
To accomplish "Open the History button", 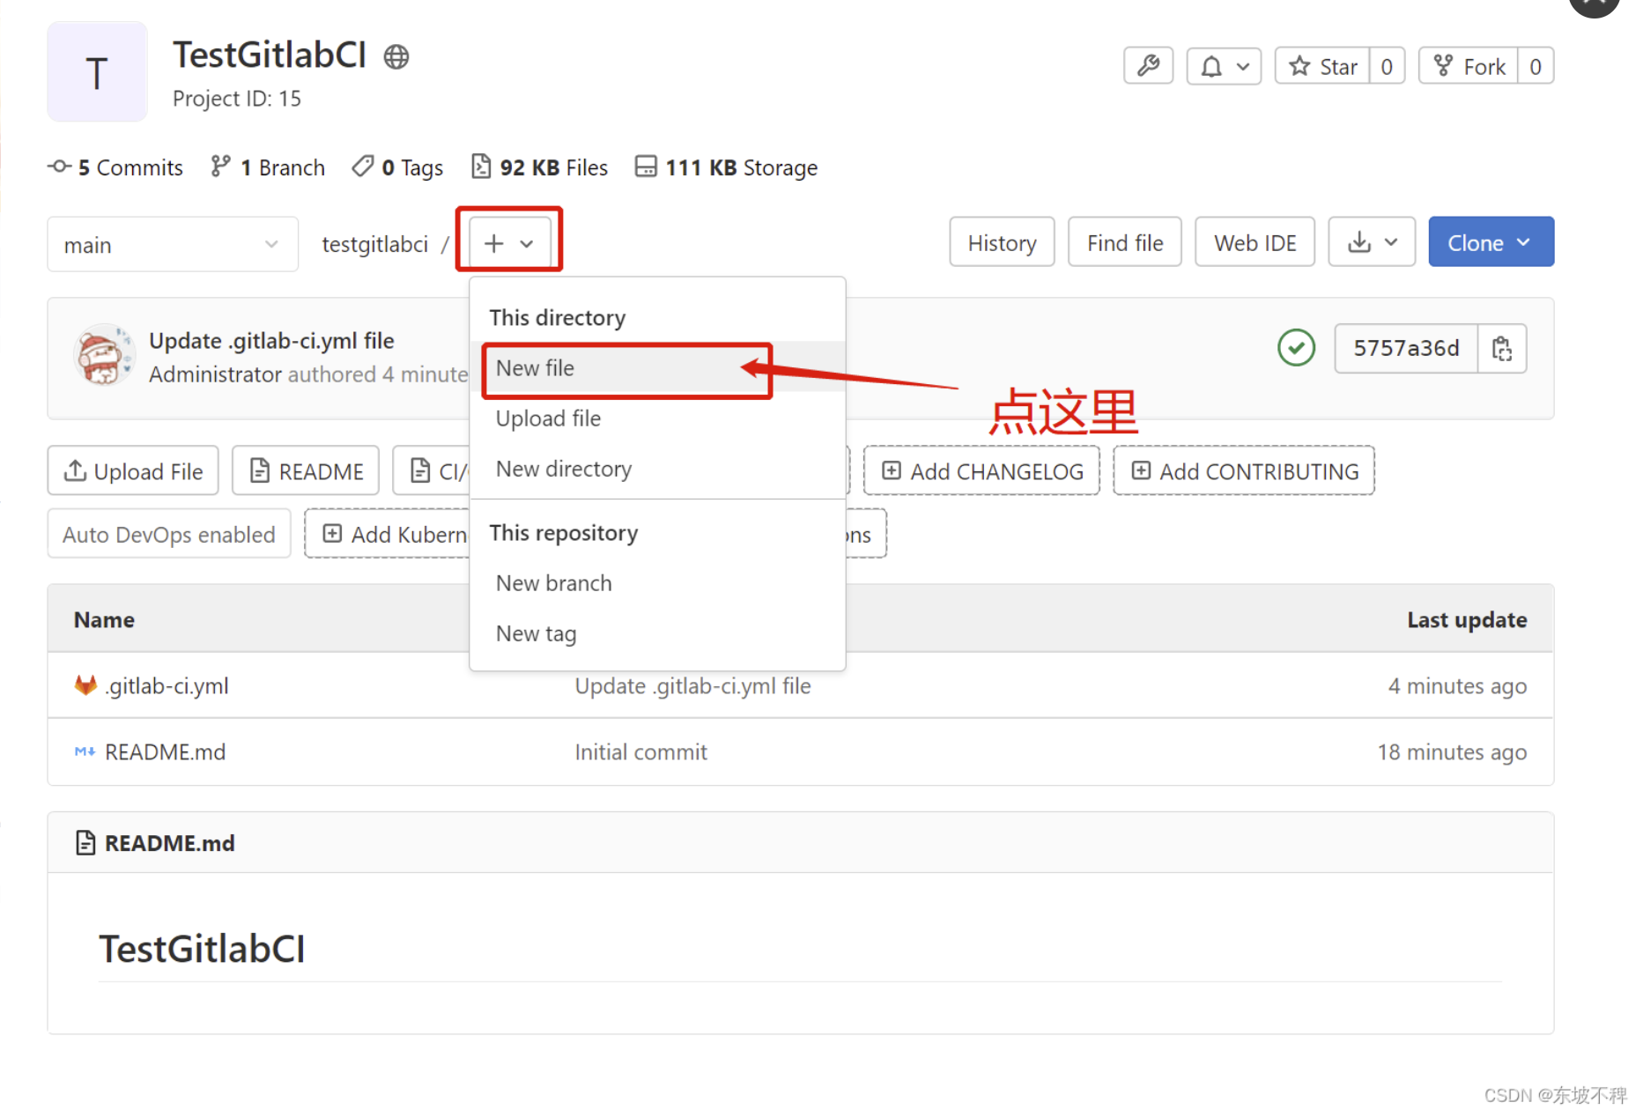I will (x=1002, y=242).
